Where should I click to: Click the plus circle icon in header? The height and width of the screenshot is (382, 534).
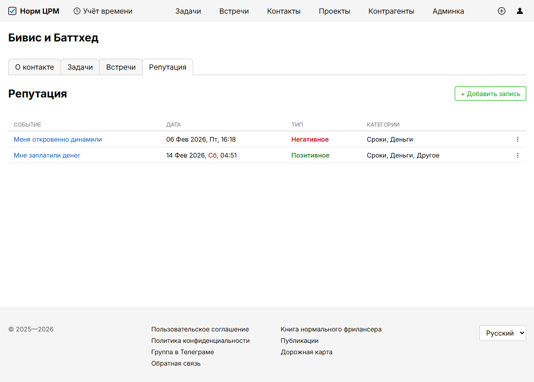tap(502, 11)
